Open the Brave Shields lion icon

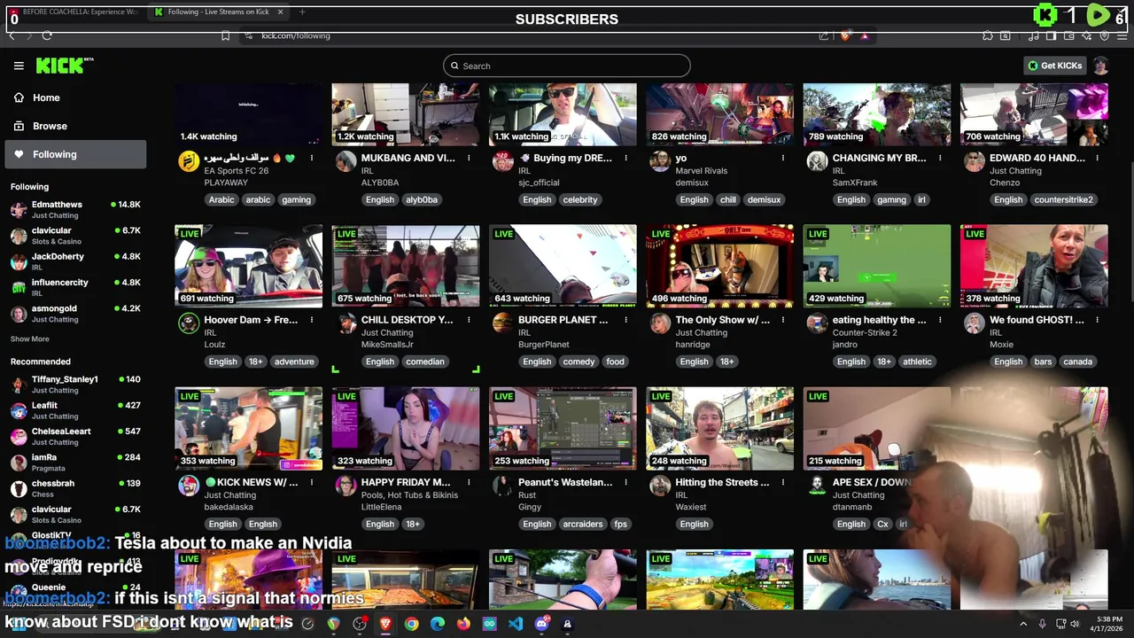click(x=844, y=35)
